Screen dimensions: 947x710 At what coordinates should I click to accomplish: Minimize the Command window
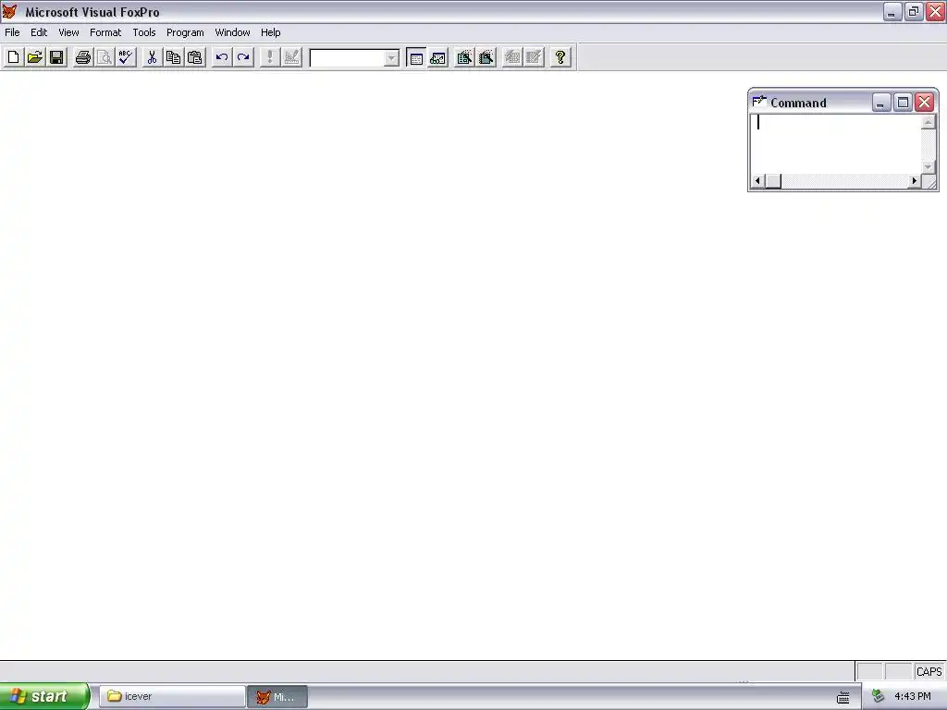[881, 103]
